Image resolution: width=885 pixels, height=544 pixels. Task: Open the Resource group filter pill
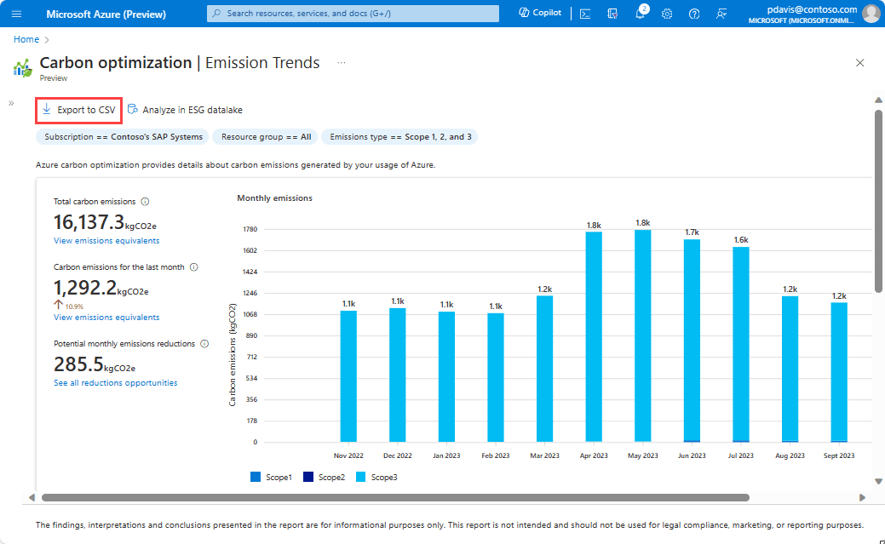click(266, 136)
